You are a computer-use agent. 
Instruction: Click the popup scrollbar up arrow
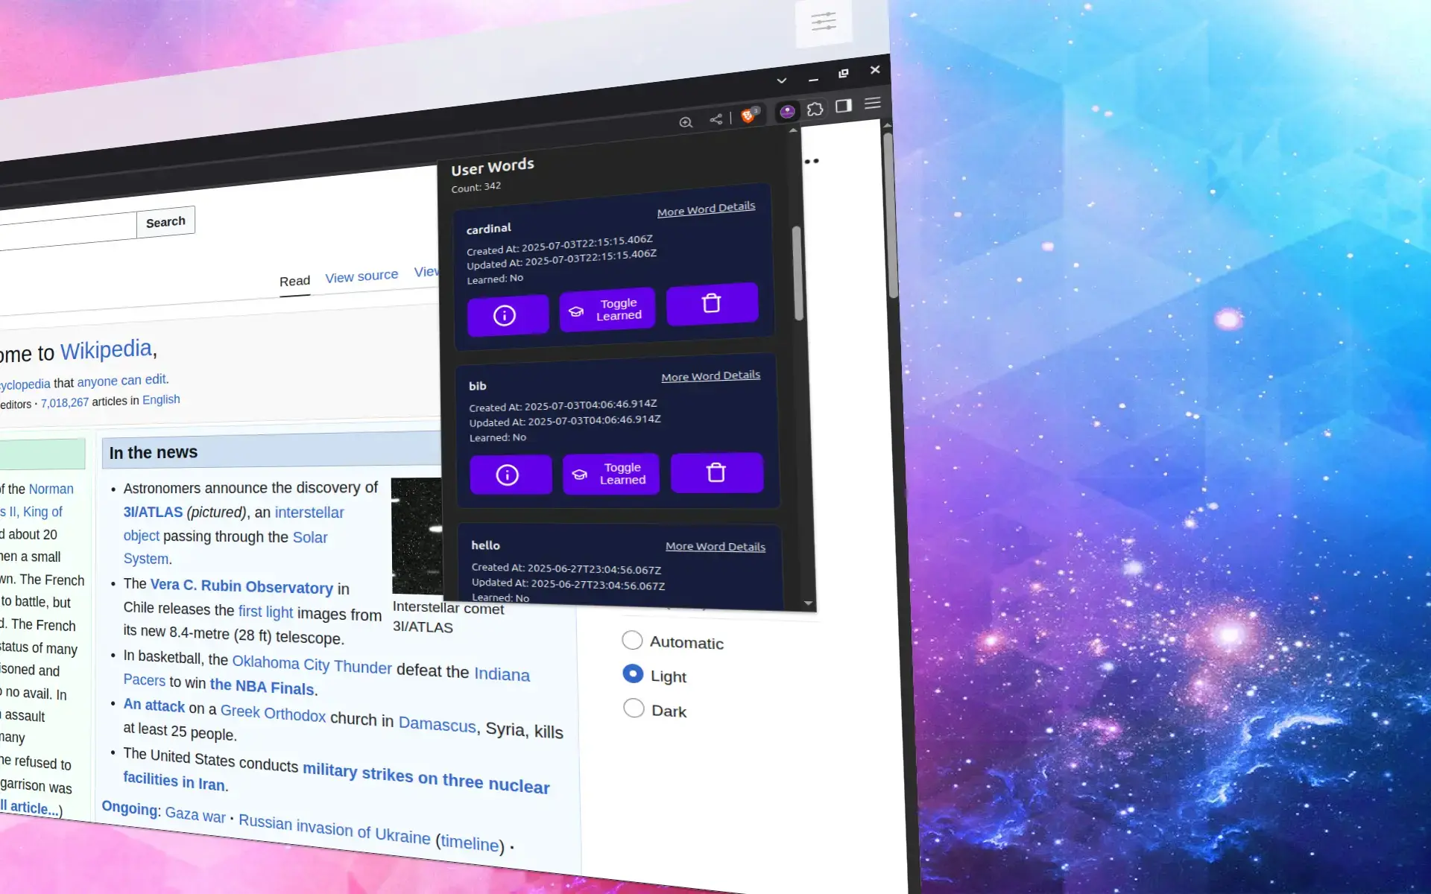coord(793,130)
